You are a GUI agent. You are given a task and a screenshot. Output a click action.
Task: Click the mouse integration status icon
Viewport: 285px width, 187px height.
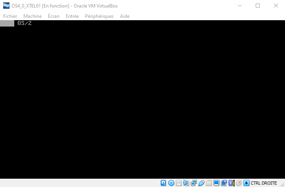point(239,183)
